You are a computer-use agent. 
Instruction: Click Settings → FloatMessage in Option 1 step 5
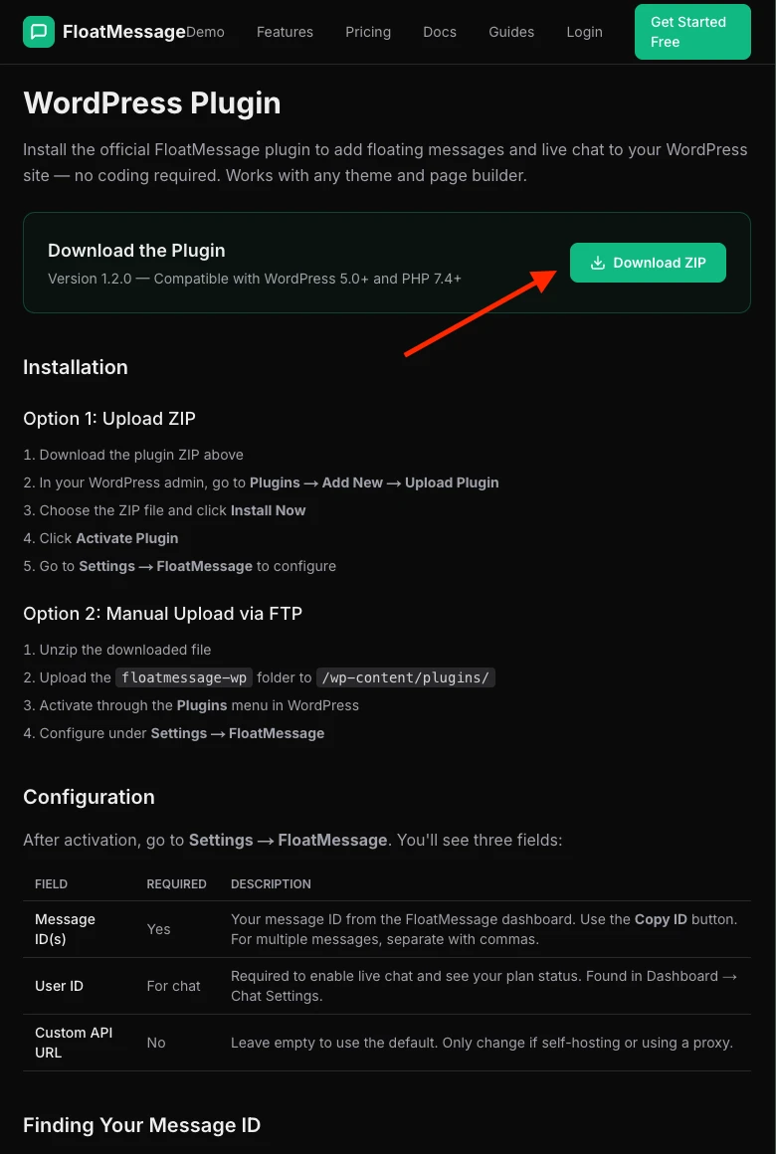[166, 567]
